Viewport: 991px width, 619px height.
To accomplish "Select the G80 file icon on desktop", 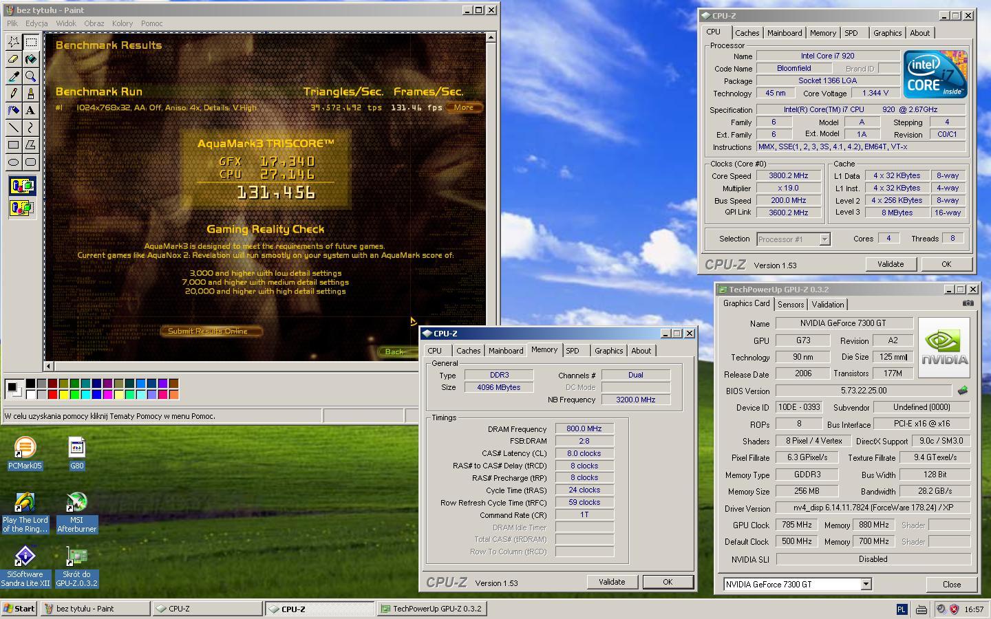I will (76, 453).
